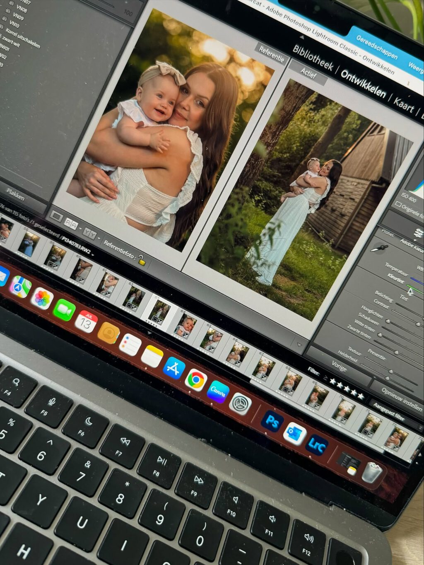Viewport: 424px width, 565px height.
Task: Open Maps from the Dock
Action: pyautogui.click(x=20, y=287)
